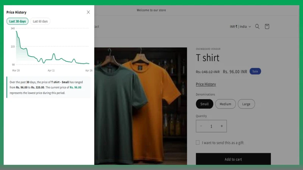The width and height of the screenshot is (303, 170).
Task: Switch to Last 60 days tab
Action: coord(40,21)
